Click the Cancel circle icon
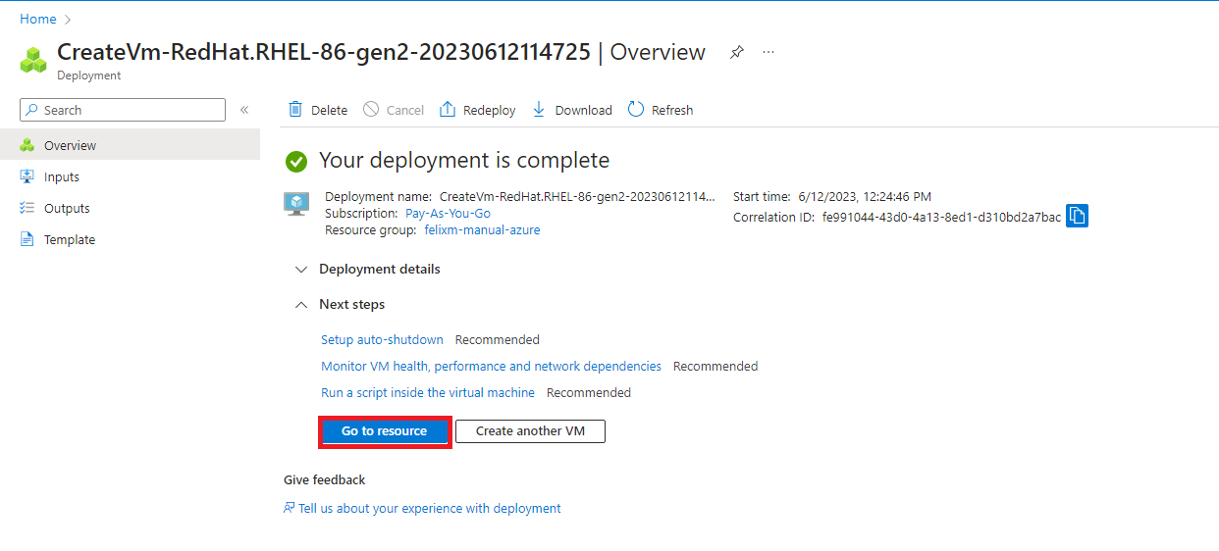Viewport: 1219px width, 551px height. (371, 110)
